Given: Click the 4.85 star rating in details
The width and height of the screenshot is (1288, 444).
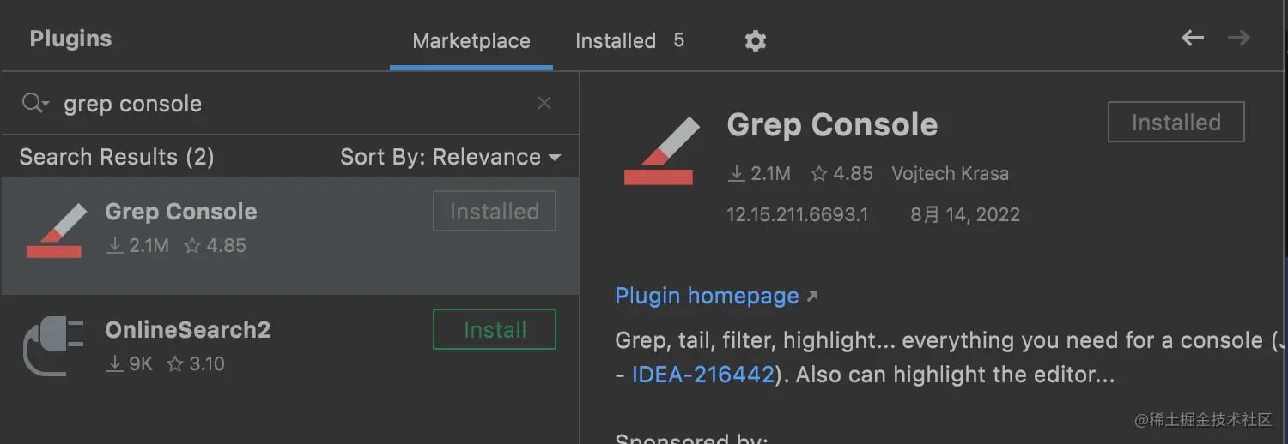Looking at the screenshot, I should coord(842,174).
